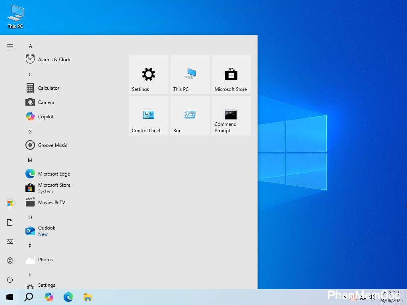The width and height of the screenshot is (407, 305).
Task: Click the letter A section header
Action: click(x=30, y=46)
